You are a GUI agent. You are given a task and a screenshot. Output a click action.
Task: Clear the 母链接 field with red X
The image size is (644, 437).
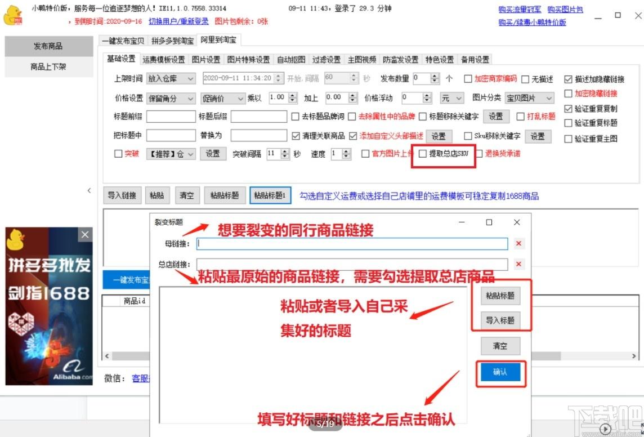coord(518,243)
